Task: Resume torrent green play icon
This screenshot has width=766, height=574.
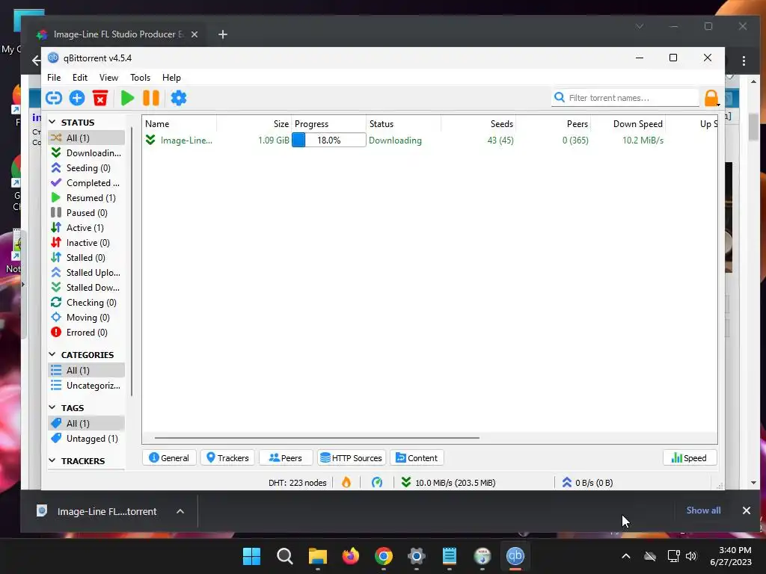Action: point(127,98)
